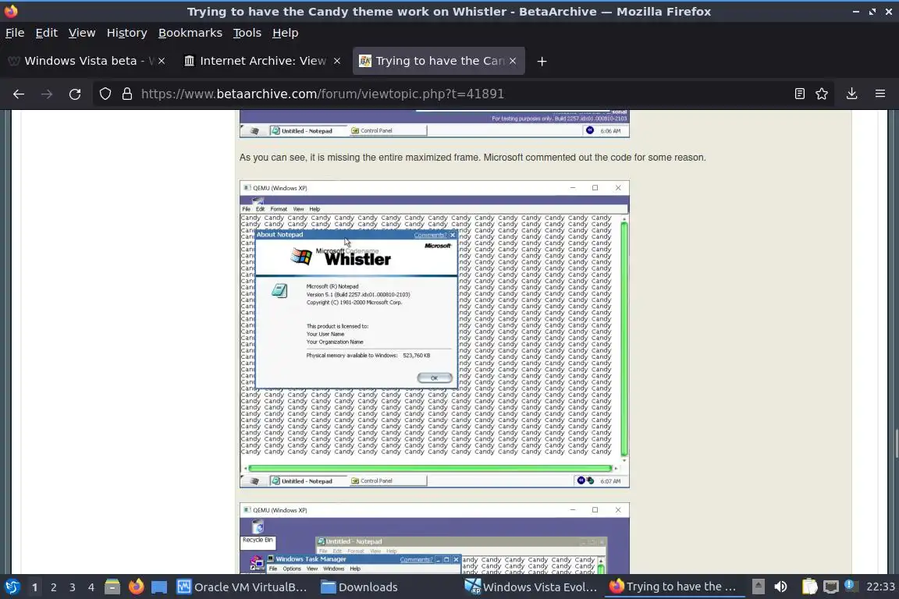Click the page vertical scrollbar thumb

pyautogui.click(x=896, y=445)
